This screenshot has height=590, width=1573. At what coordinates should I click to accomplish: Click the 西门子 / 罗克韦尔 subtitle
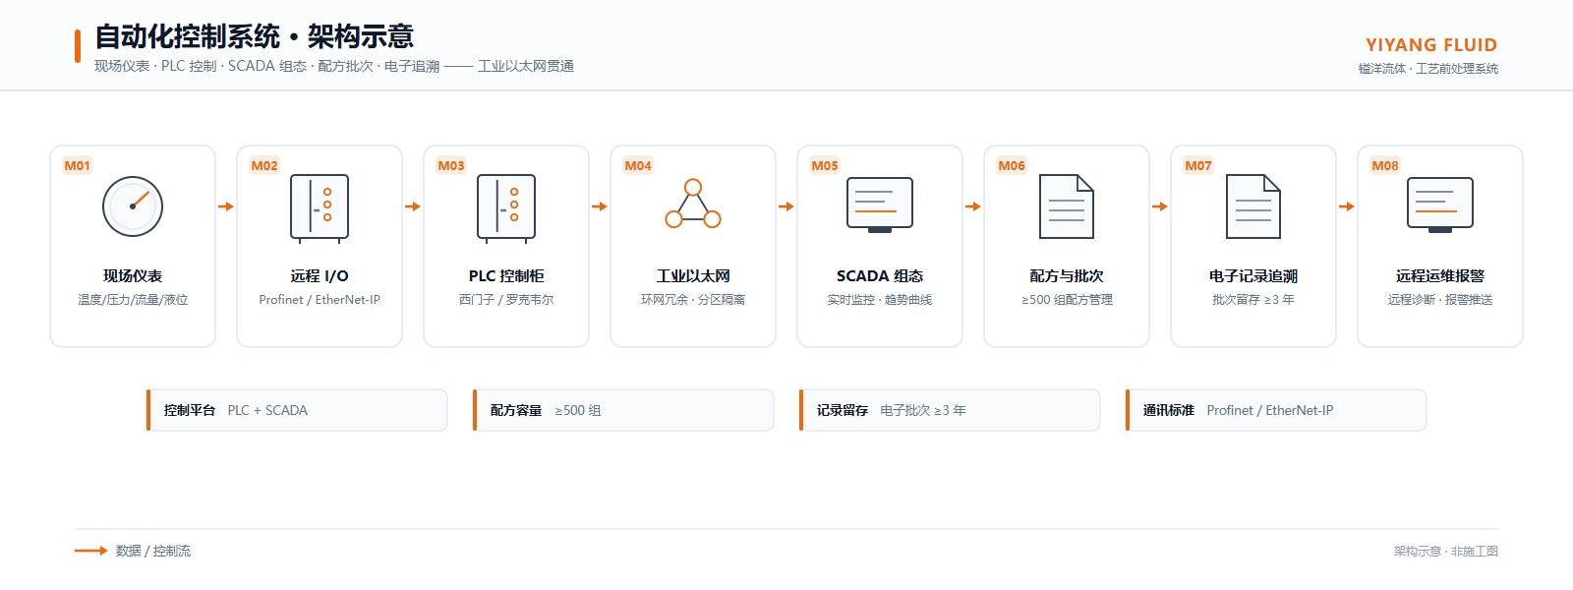point(506,300)
